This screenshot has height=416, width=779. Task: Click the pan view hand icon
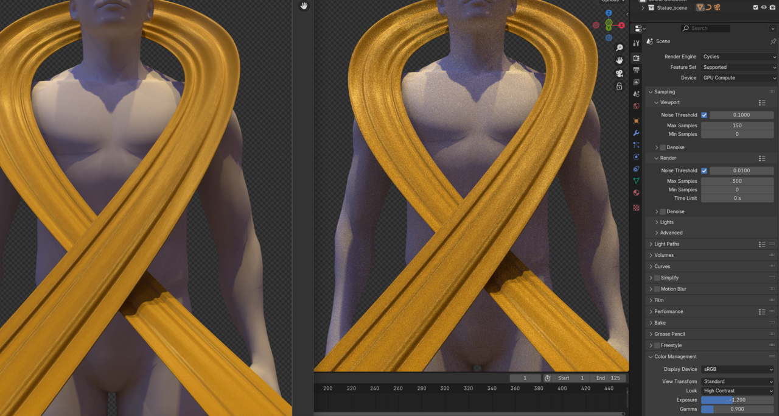619,60
